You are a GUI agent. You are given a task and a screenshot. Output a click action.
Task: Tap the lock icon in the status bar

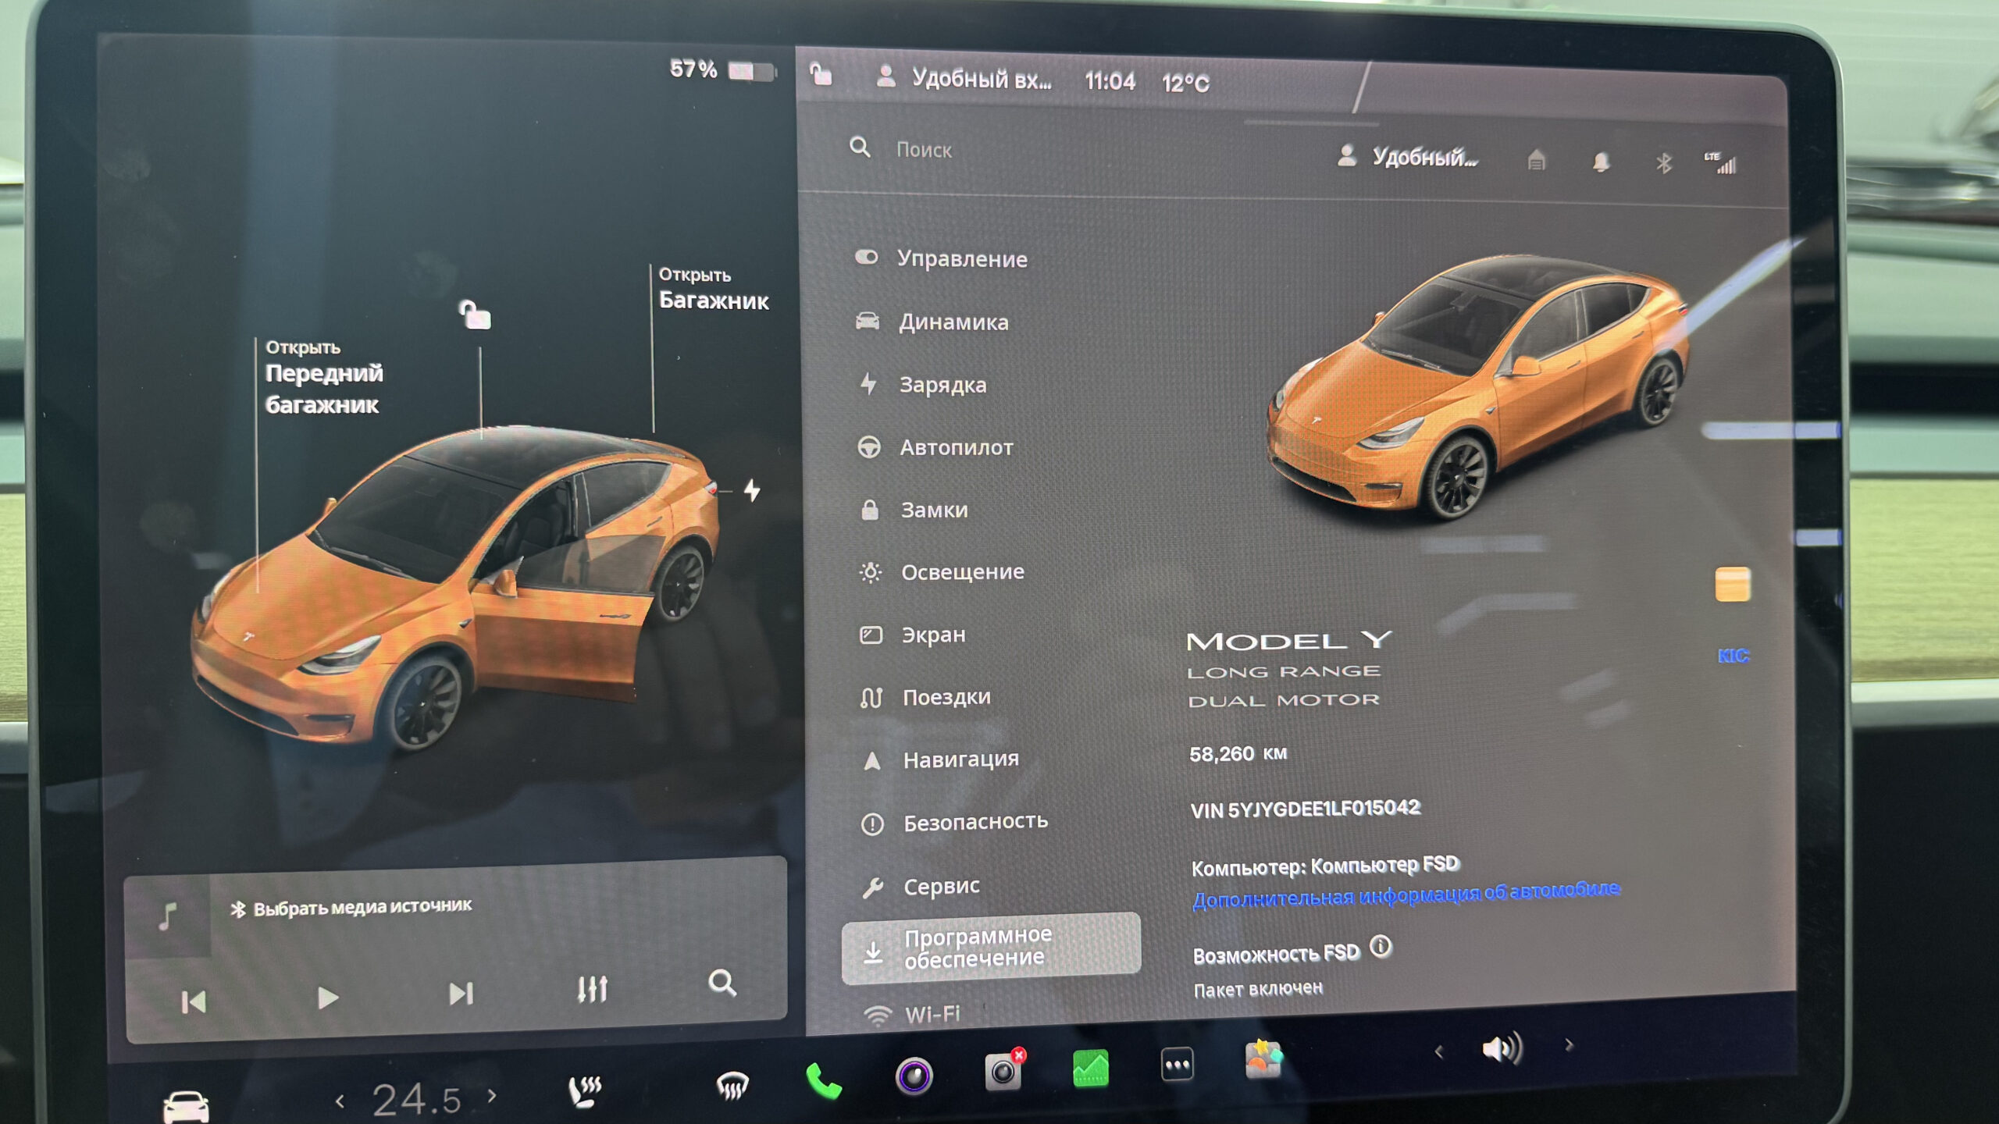coord(821,74)
